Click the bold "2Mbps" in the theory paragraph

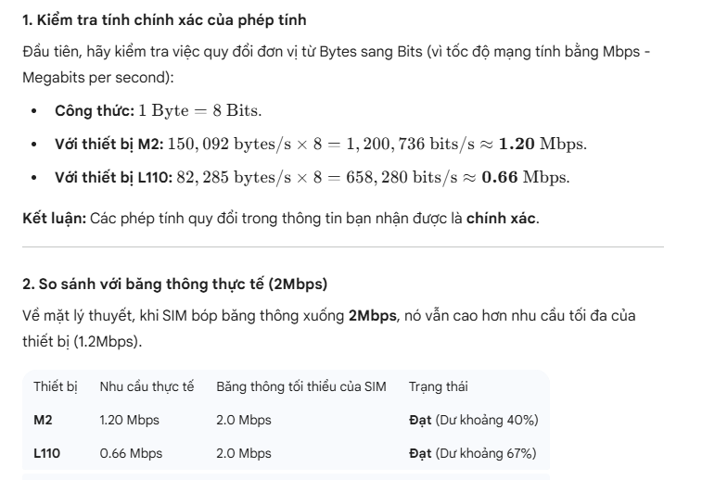(x=373, y=316)
